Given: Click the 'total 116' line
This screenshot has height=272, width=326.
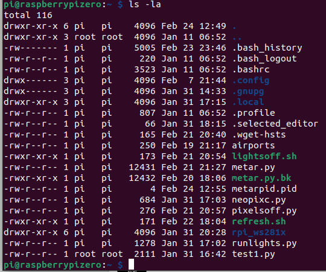Looking at the screenshot, I should click(28, 15).
